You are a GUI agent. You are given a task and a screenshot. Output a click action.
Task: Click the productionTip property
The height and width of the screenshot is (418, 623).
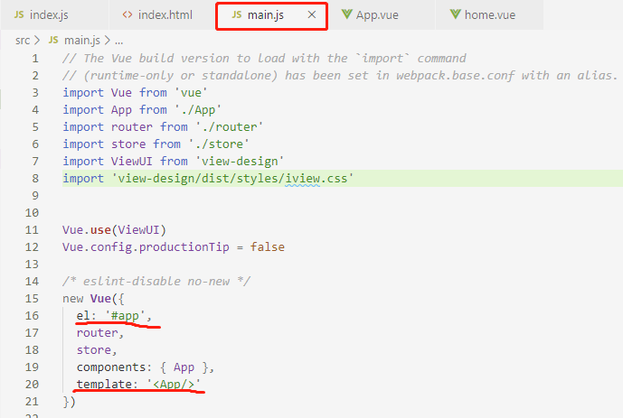[x=184, y=247]
